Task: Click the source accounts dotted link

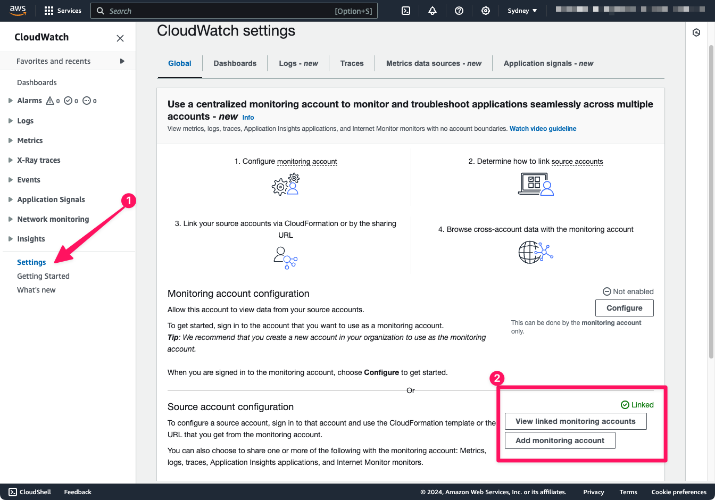Action: click(x=577, y=162)
